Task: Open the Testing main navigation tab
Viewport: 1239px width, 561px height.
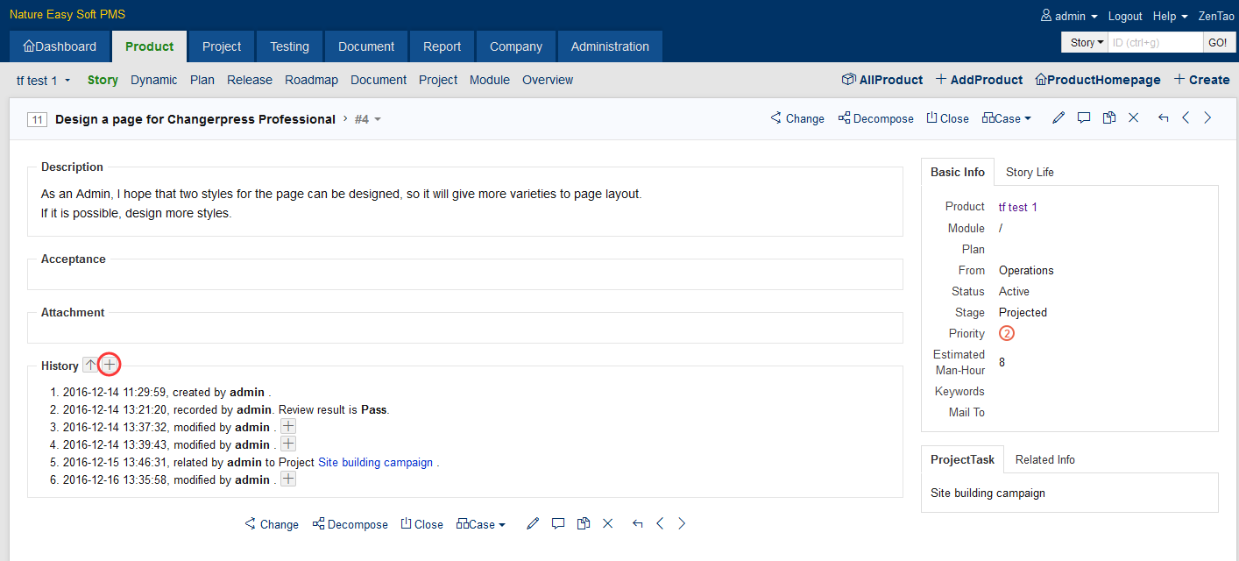Action: tap(289, 46)
